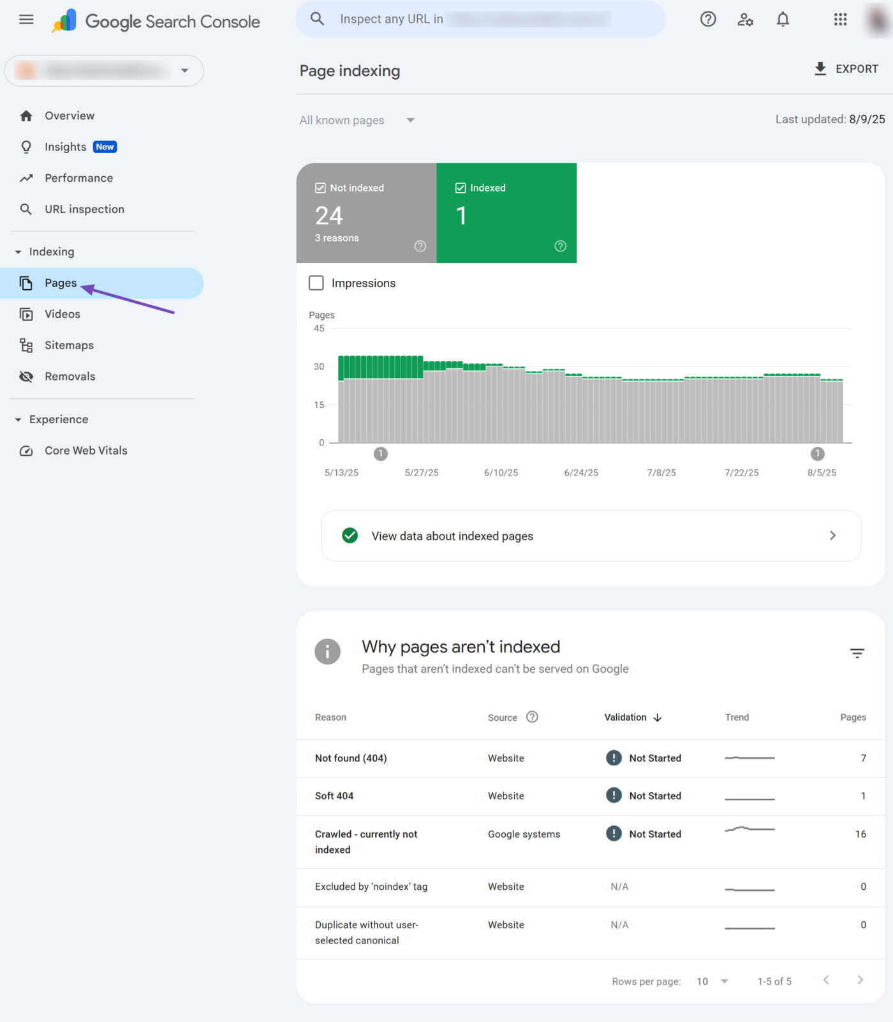
Task: Uncheck the Not indexed checkbox
Action: click(320, 188)
